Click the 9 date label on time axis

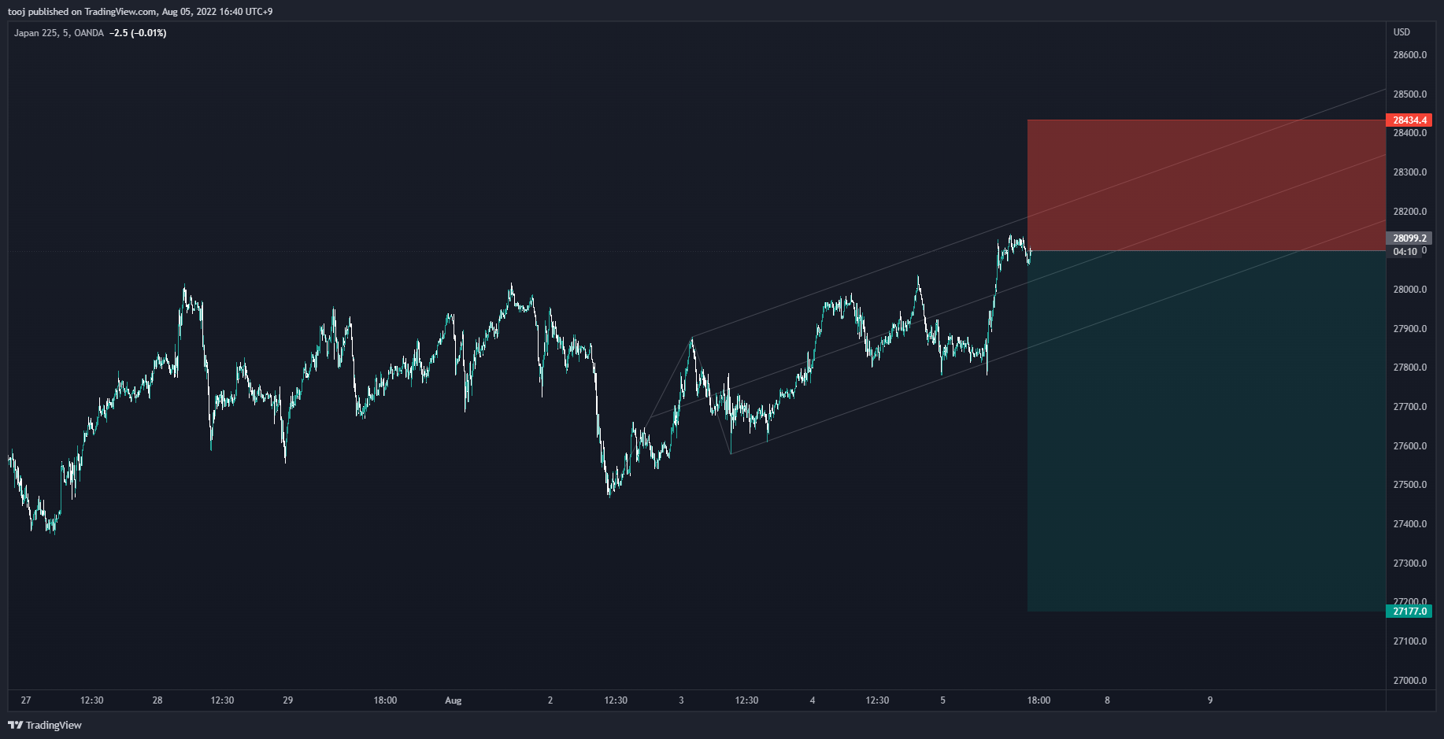pyautogui.click(x=1210, y=700)
